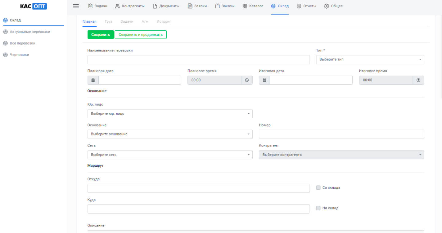Focus the Откуда input field
Image resolution: width=442 pixels, height=233 pixels.
coord(199,188)
